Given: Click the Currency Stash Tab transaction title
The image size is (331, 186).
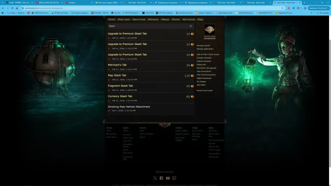Looking at the screenshot, I should pyautogui.click(x=120, y=96).
